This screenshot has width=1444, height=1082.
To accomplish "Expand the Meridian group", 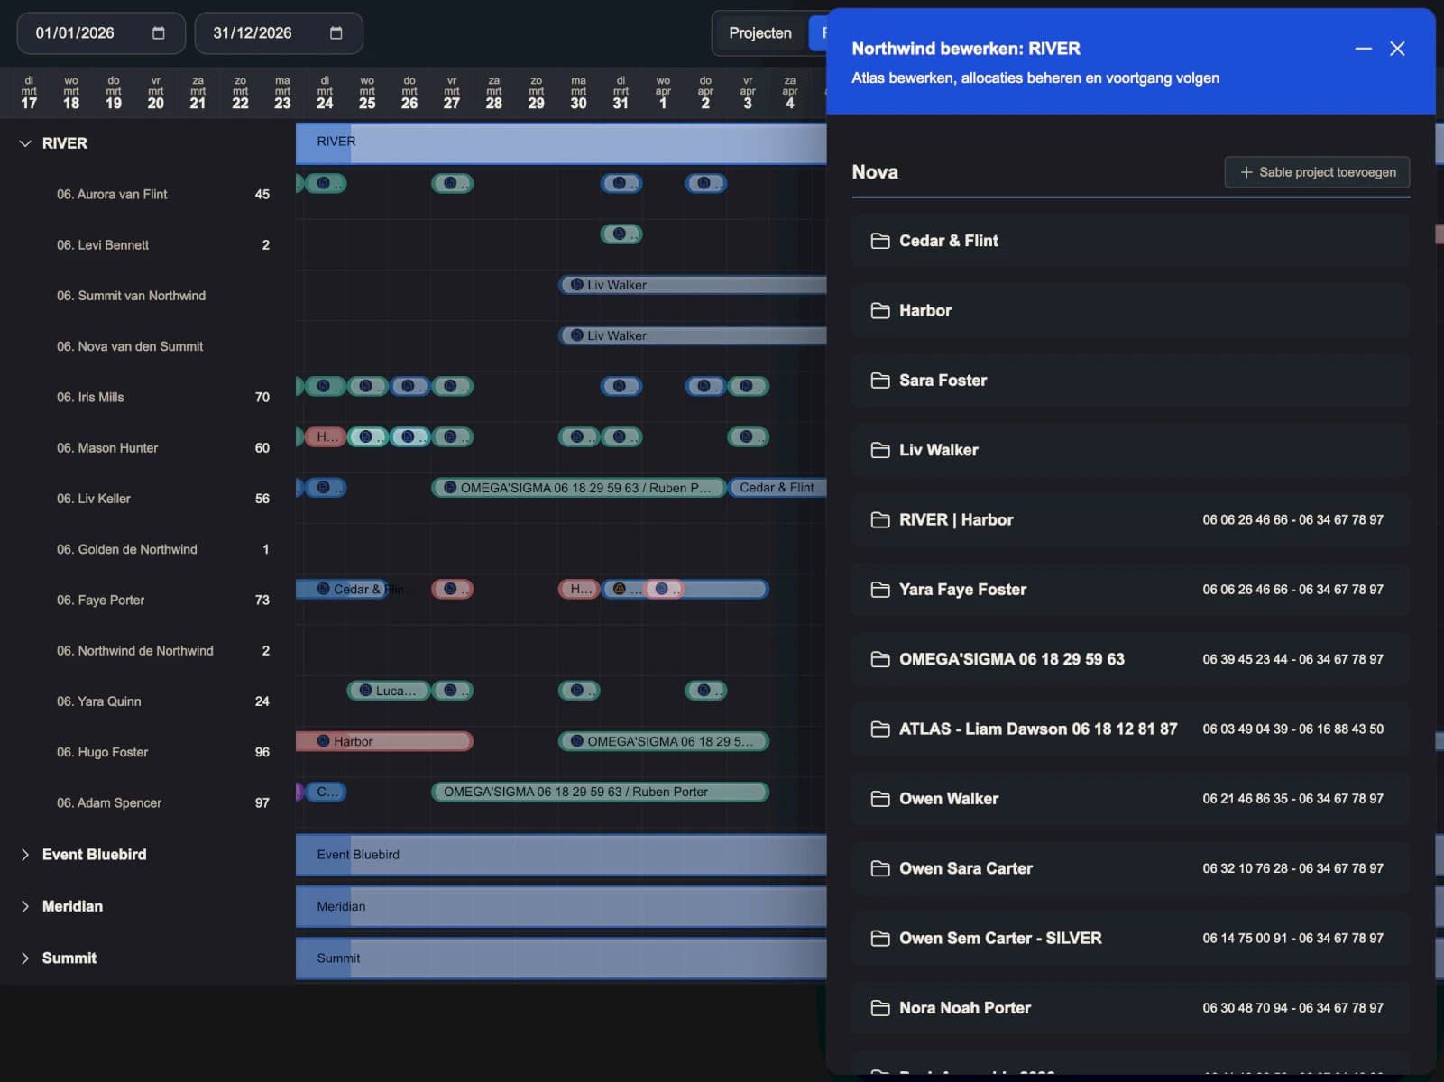I will pyautogui.click(x=25, y=906).
